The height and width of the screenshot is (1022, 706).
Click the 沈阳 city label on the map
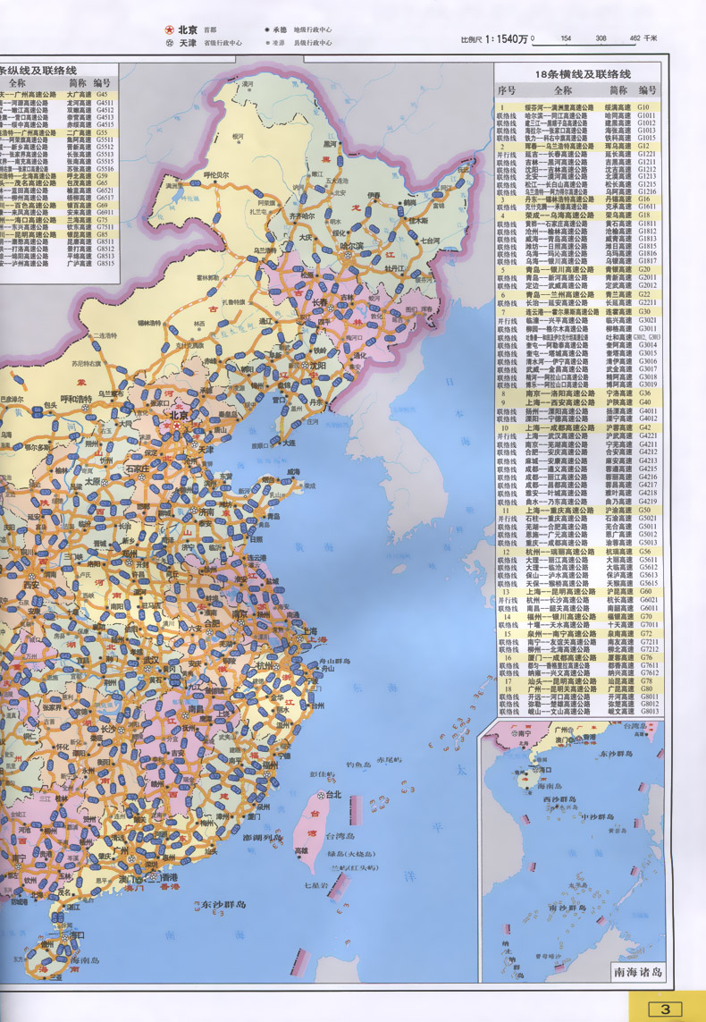(318, 366)
